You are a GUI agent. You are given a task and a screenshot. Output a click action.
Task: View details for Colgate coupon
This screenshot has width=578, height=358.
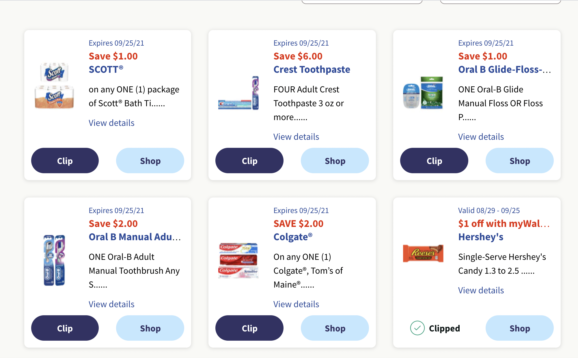point(296,304)
